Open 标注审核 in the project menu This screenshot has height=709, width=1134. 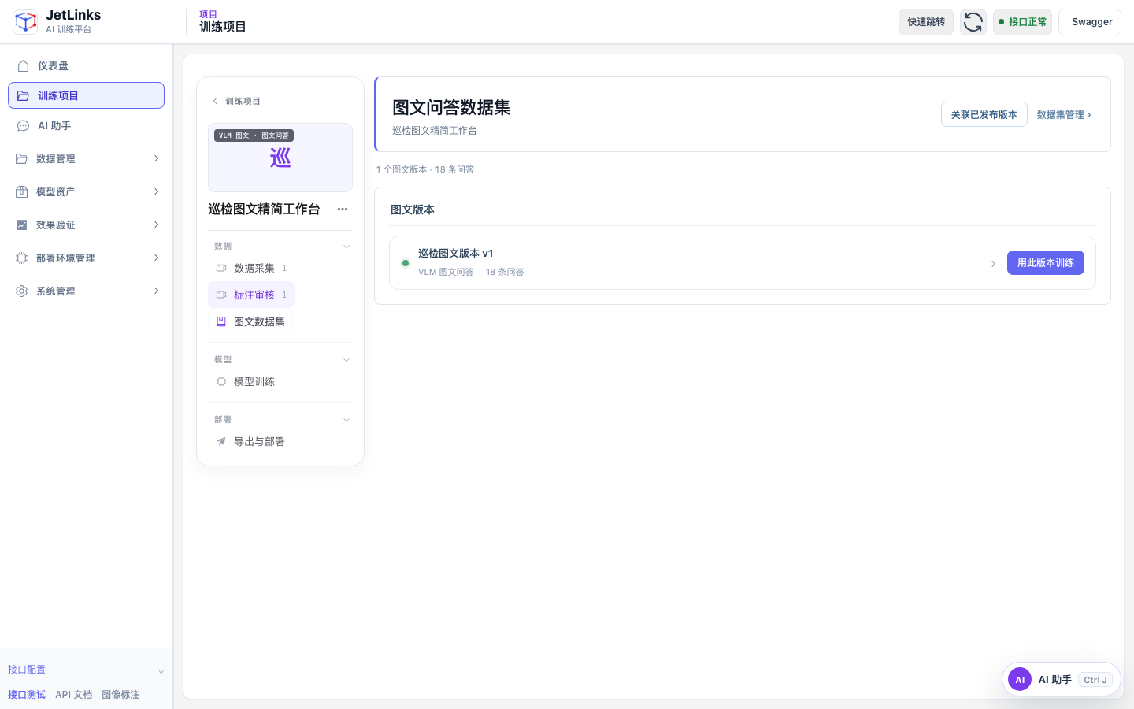[251, 295]
